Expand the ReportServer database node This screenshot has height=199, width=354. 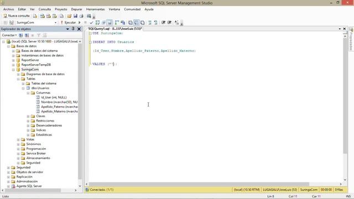pyautogui.click(x=13, y=60)
